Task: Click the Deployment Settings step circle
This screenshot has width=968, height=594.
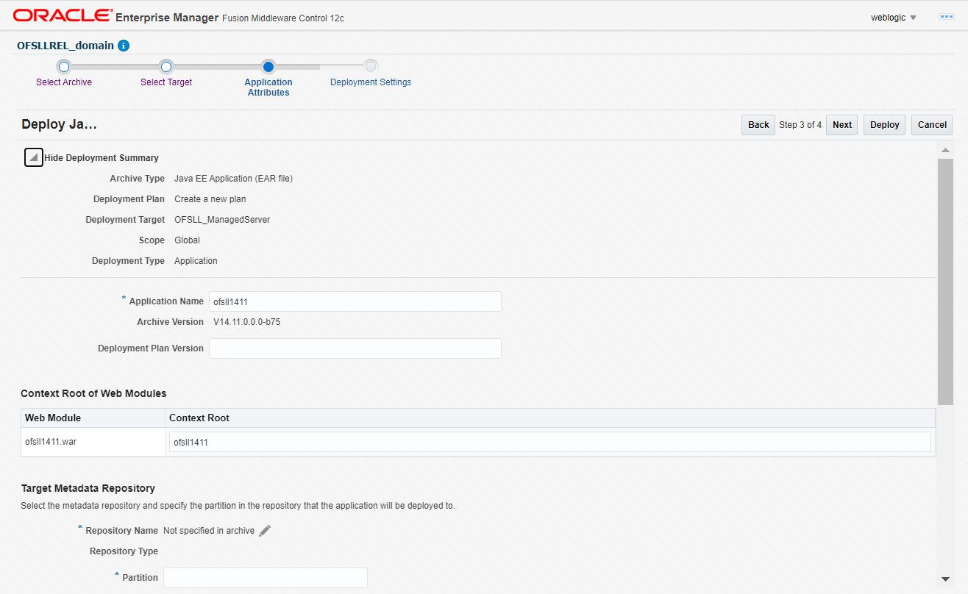Action: 371,66
